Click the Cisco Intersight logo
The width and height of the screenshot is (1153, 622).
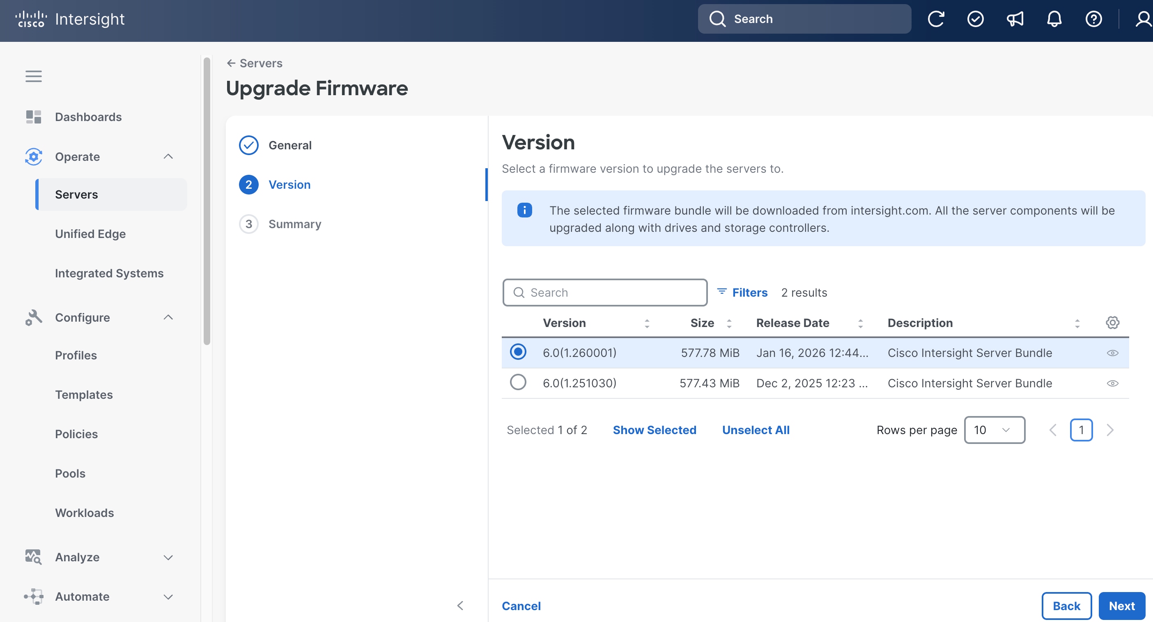tap(70, 19)
